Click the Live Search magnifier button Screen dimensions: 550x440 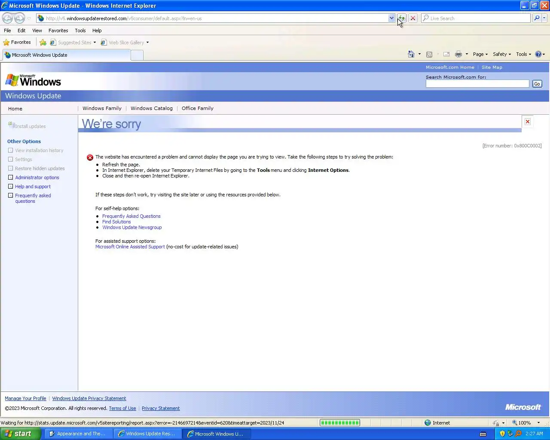pyautogui.click(x=537, y=18)
